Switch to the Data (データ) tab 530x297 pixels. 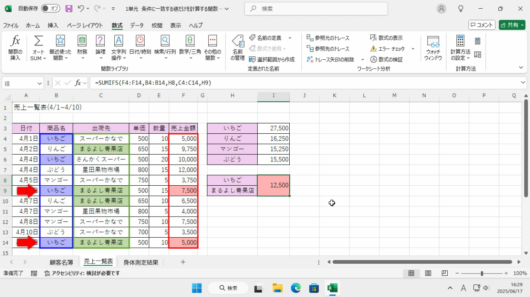click(137, 25)
